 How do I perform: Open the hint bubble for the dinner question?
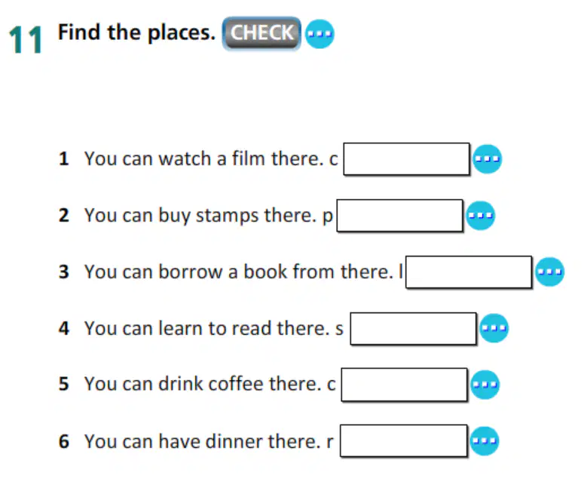click(x=484, y=440)
